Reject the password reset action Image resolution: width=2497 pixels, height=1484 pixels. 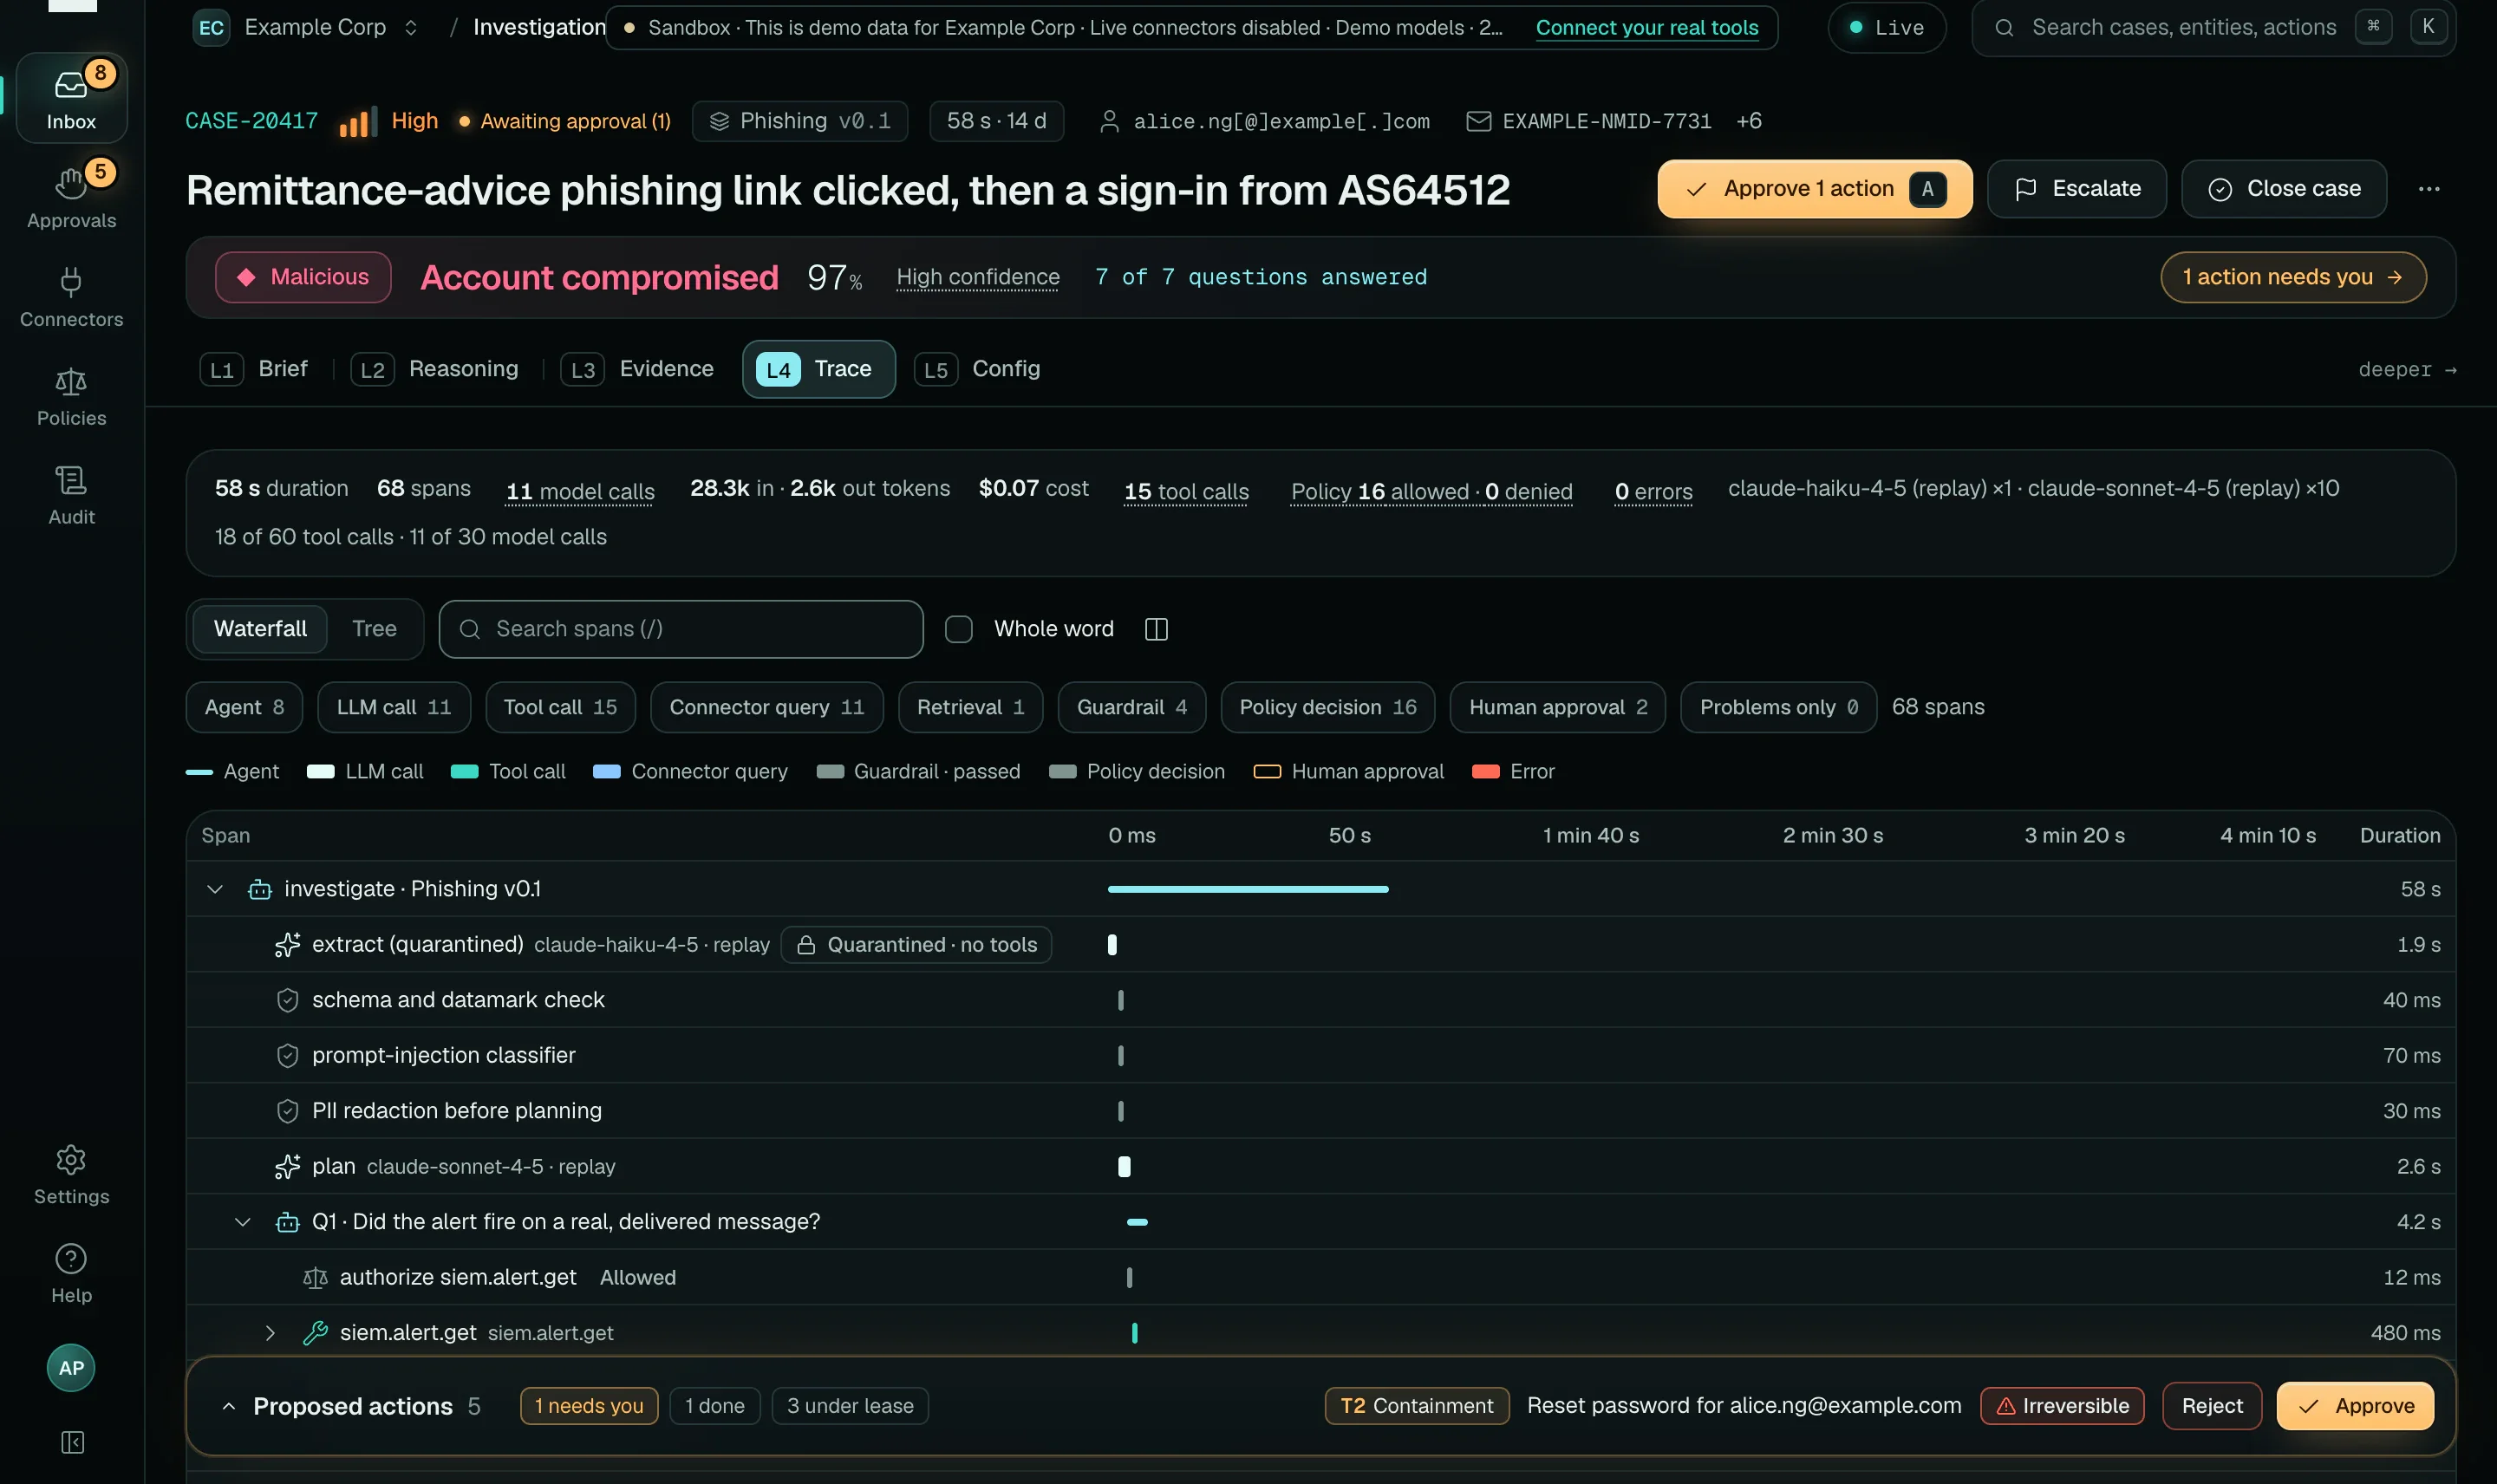[2211, 1405]
